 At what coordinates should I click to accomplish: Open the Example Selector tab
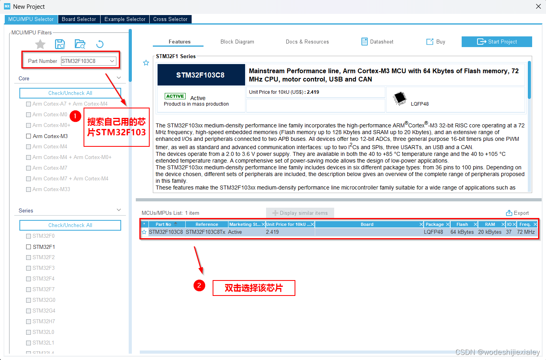[125, 19]
